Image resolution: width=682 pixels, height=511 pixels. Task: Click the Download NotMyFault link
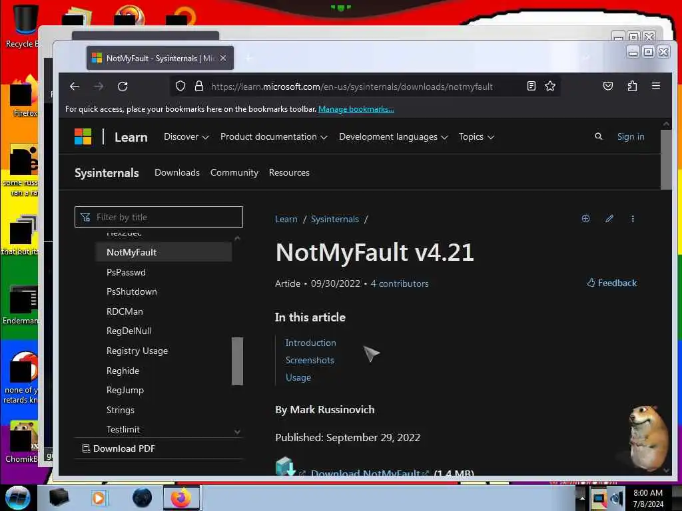click(365, 472)
